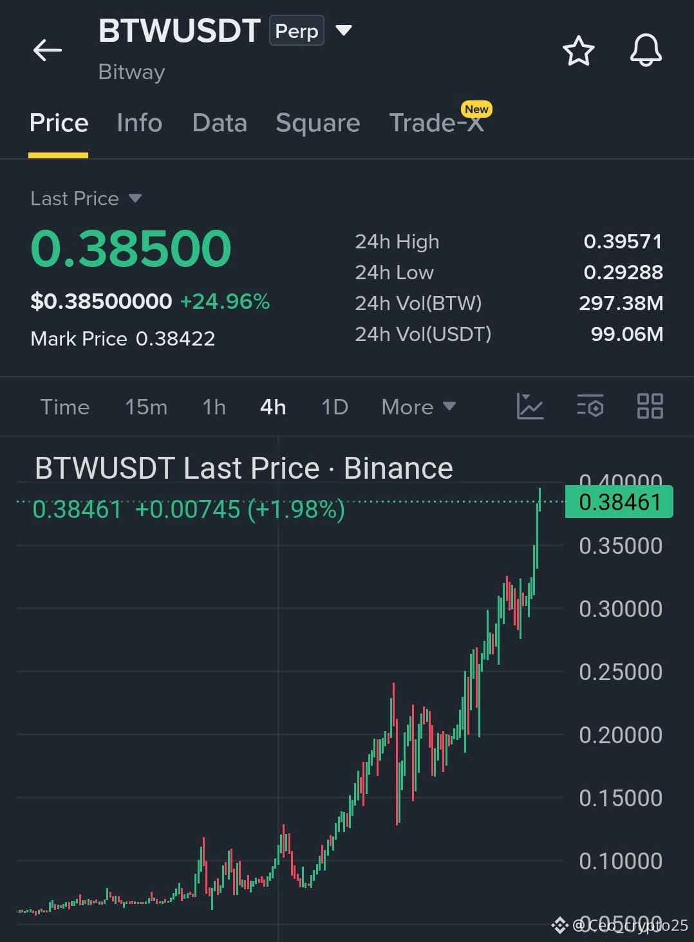Tap the green 0.38461 price axis label
Image resolution: width=694 pixels, height=942 pixels.
click(x=619, y=502)
